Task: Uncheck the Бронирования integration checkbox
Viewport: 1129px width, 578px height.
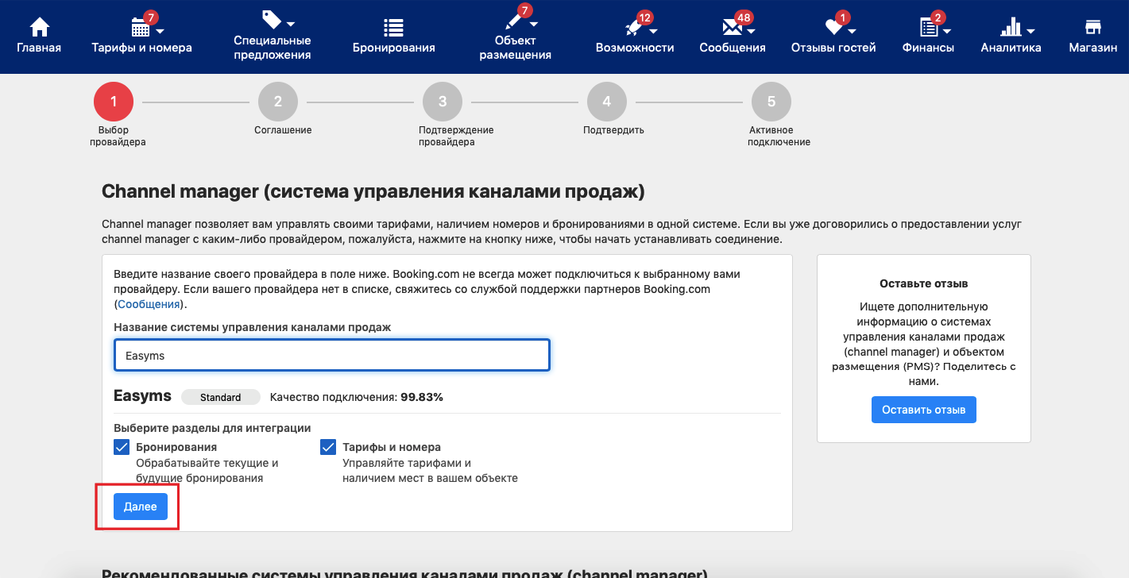Action: pos(122,447)
